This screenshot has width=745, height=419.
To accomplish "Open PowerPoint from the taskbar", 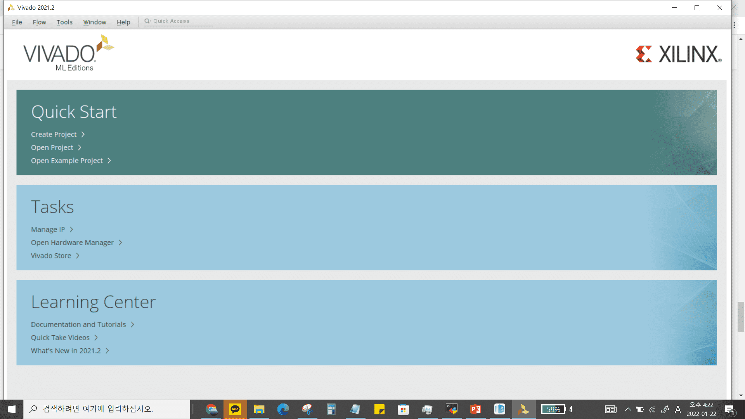I will [x=475, y=409].
